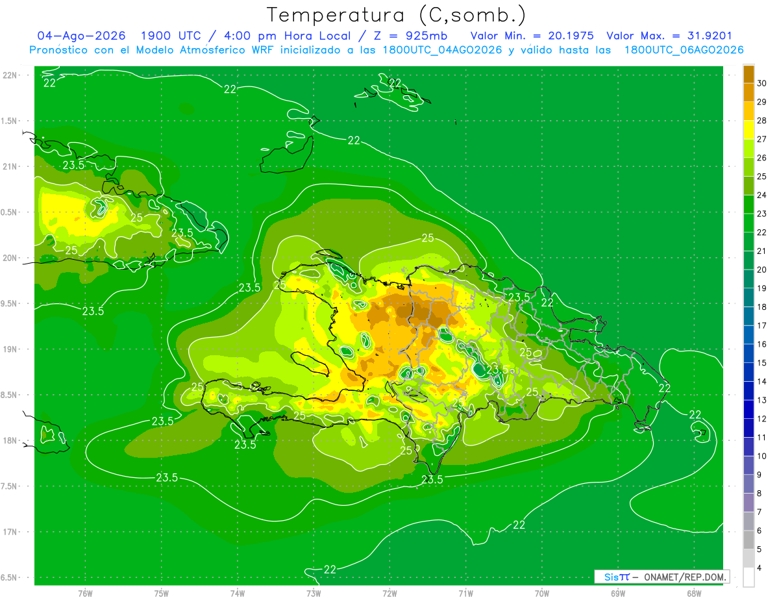Click the '69W' longitude axis label
Screen dimensions: 779x602
618,594
